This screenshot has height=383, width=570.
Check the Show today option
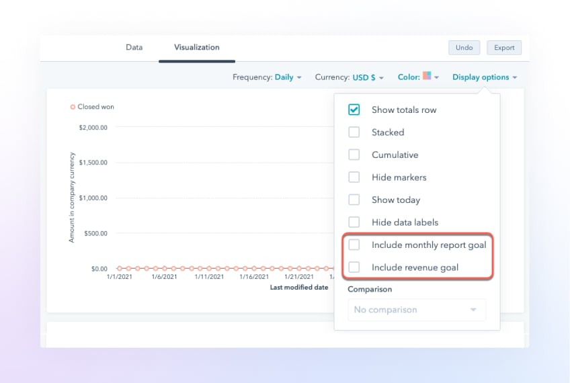[354, 200]
